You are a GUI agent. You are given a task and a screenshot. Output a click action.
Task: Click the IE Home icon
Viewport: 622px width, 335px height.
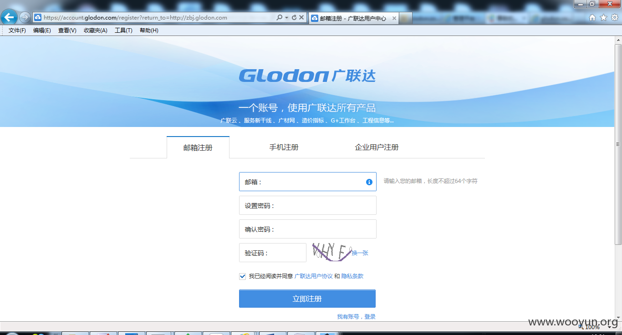[x=592, y=17]
